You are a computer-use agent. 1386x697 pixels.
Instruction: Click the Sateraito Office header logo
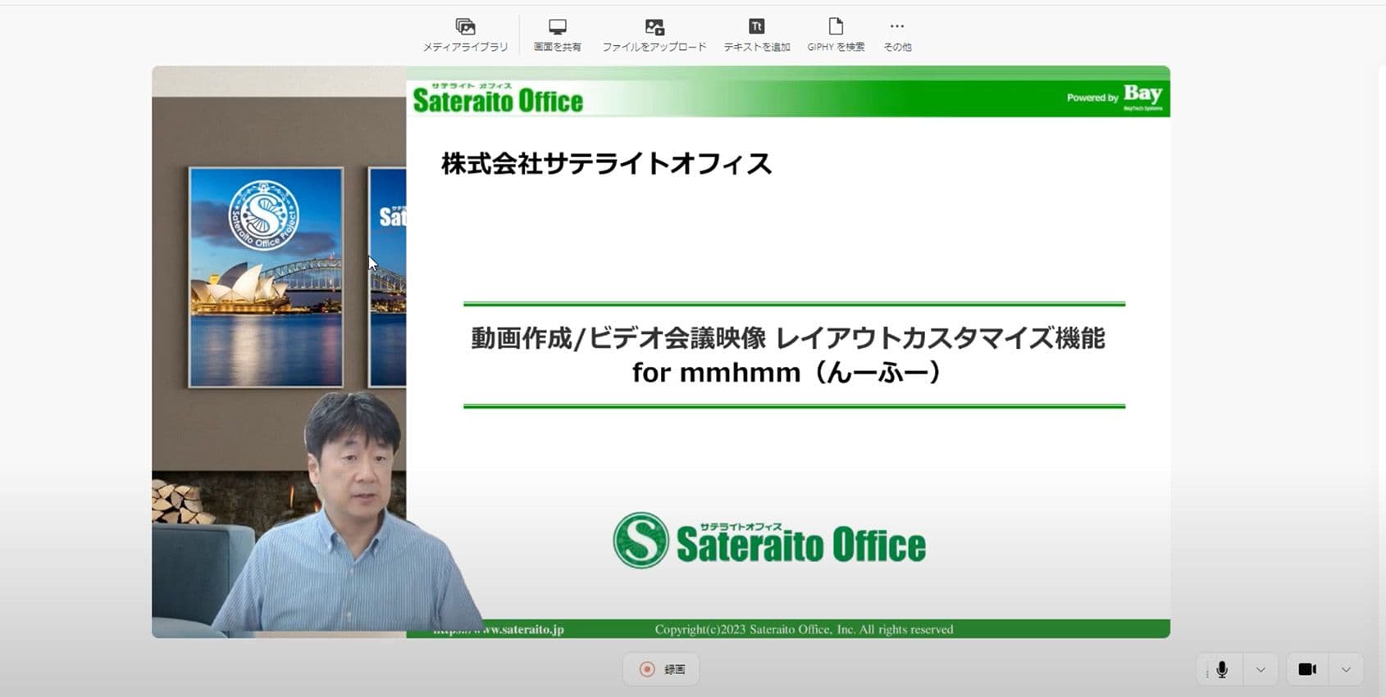click(x=498, y=98)
